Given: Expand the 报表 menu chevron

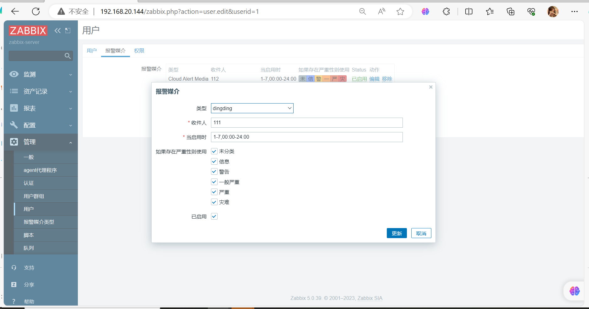Looking at the screenshot, I should pos(71,109).
